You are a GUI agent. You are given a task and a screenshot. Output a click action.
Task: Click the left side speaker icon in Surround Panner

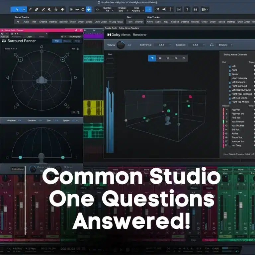pos(8,78)
